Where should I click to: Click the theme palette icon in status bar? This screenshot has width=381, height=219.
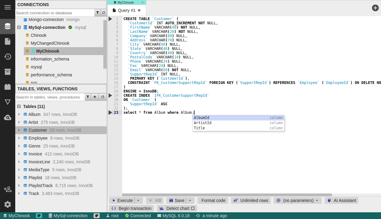coord(39,216)
